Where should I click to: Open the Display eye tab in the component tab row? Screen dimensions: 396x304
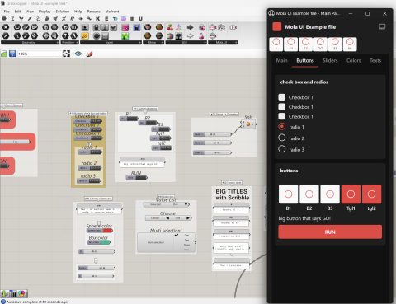(81, 19)
